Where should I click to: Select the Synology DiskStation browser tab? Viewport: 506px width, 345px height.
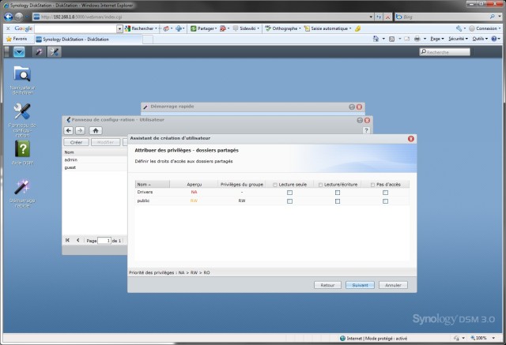[88, 39]
